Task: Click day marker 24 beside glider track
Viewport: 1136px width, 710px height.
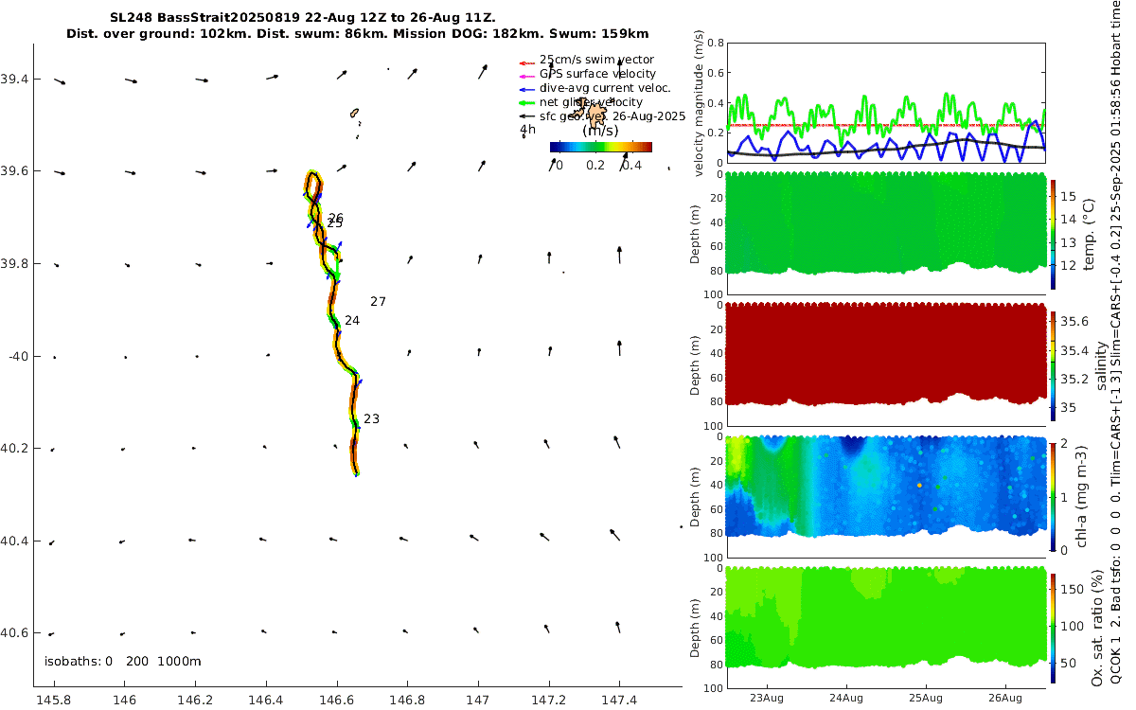Action: (352, 321)
